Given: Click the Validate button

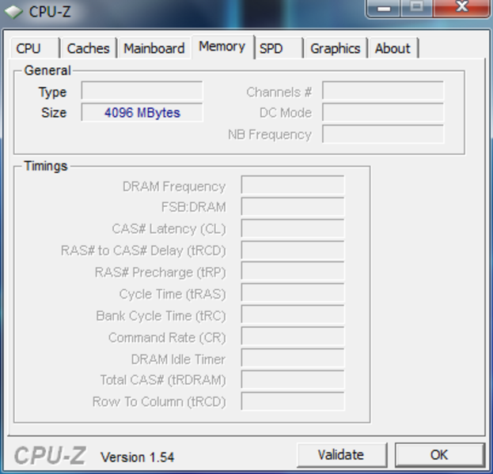Looking at the screenshot, I should pos(341,454).
